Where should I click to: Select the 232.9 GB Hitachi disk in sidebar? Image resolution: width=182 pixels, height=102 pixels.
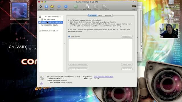tap(51, 16)
